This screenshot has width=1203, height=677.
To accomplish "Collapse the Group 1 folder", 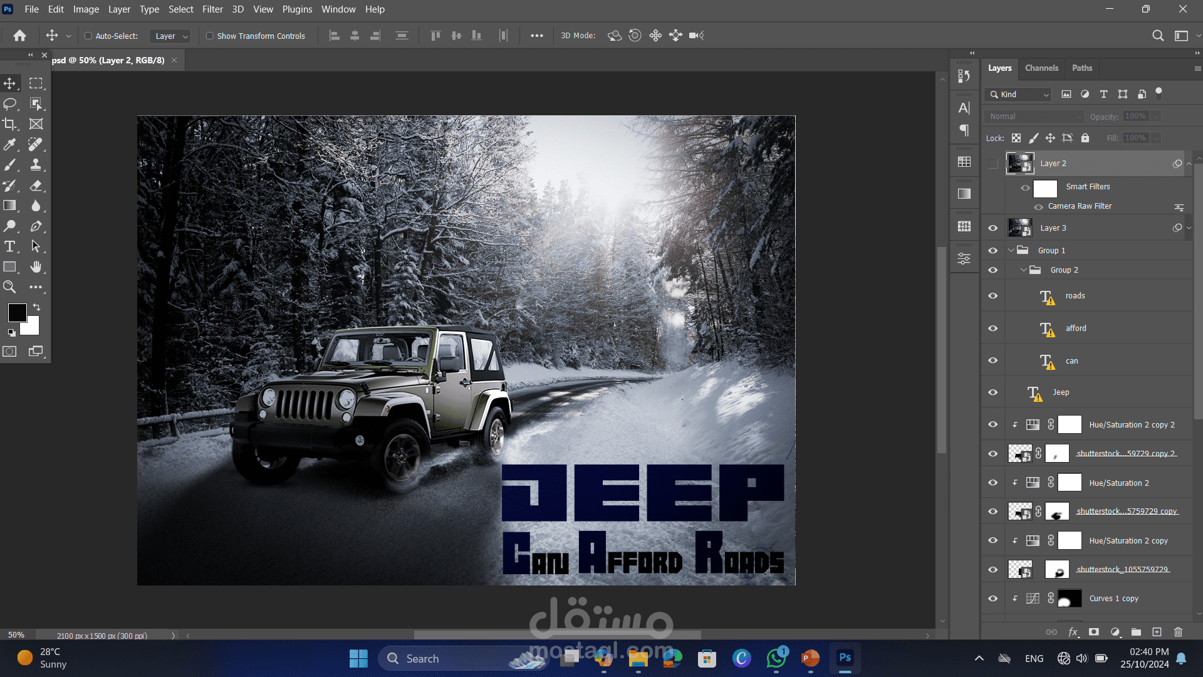I will tap(1011, 250).
